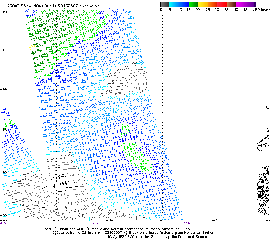Image resolution: width=272 pixels, height=239 pixels.
Task: Click the 'NOAA/NESDIS/Center for Satellite Applications and Research' credit
Action: (x=159, y=237)
